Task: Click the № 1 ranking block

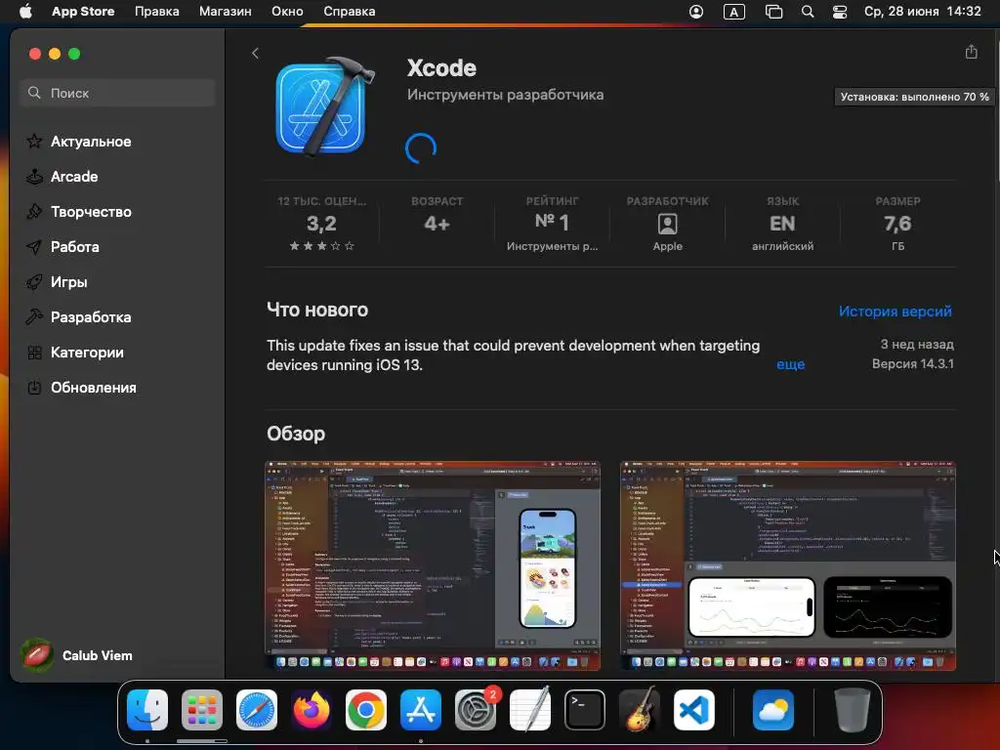Action: [552, 224]
